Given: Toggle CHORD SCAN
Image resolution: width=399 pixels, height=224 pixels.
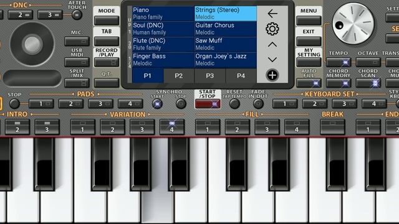Looking at the screenshot, I should click(x=368, y=83).
